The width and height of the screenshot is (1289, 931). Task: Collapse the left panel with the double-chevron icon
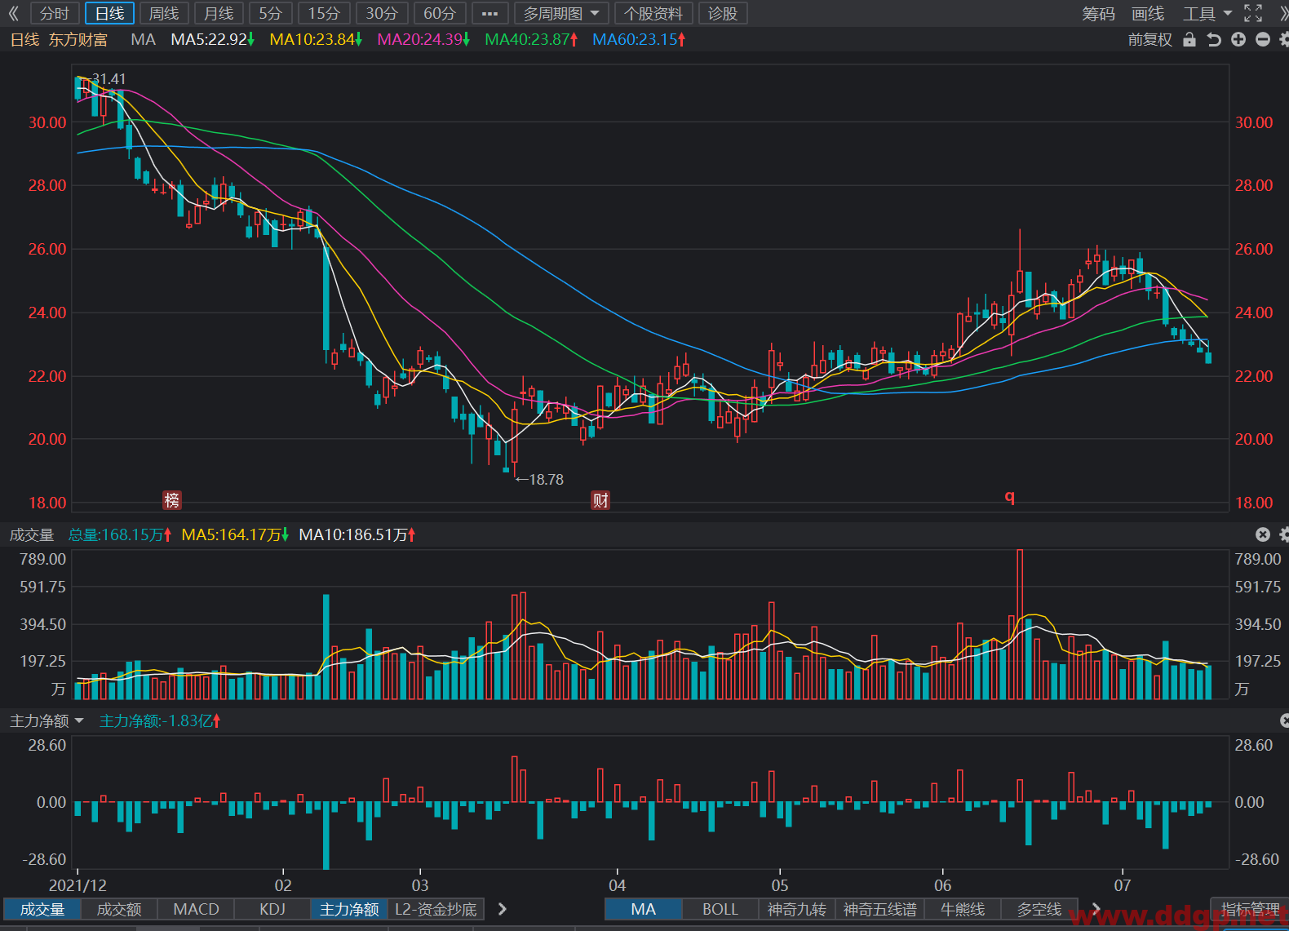coord(13,14)
